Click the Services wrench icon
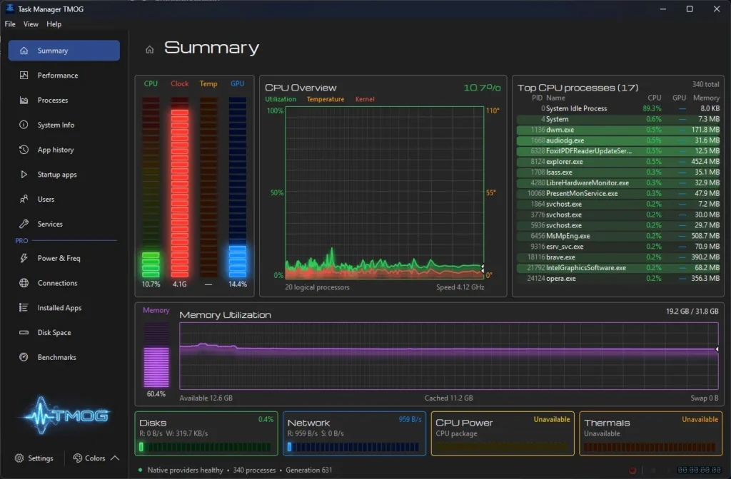The image size is (731, 479). (24, 224)
